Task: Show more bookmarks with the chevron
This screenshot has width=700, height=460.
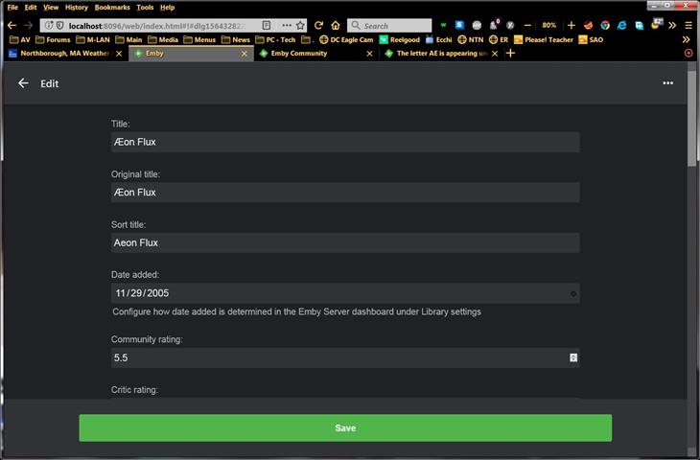Action: pyautogui.click(x=687, y=39)
